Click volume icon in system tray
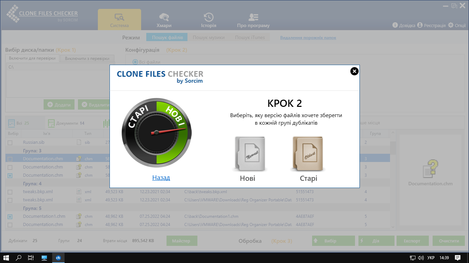 point(421,258)
